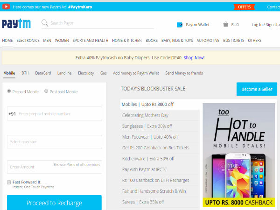Viewport: 280px width, 210px height.
Task: Switch to the DTH recharge tab
Action: point(25,73)
